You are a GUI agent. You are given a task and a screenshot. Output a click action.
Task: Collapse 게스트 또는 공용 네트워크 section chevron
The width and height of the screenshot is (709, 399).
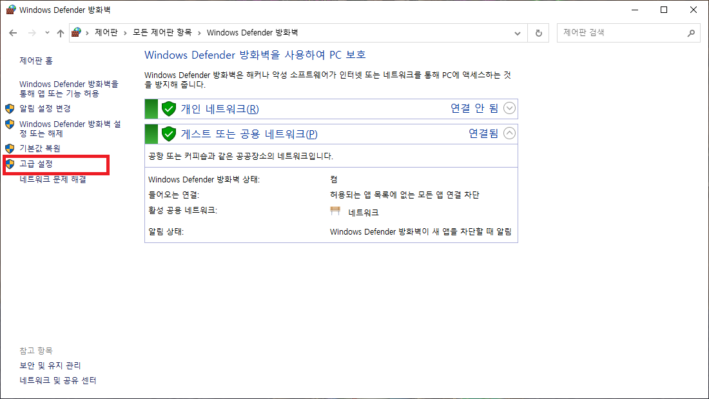point(509,133)
